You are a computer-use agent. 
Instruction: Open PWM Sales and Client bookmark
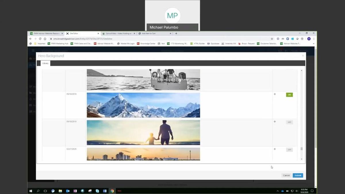(81, 43)
